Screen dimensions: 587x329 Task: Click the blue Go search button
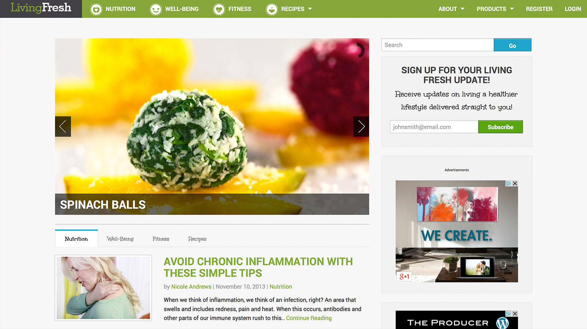512,45
